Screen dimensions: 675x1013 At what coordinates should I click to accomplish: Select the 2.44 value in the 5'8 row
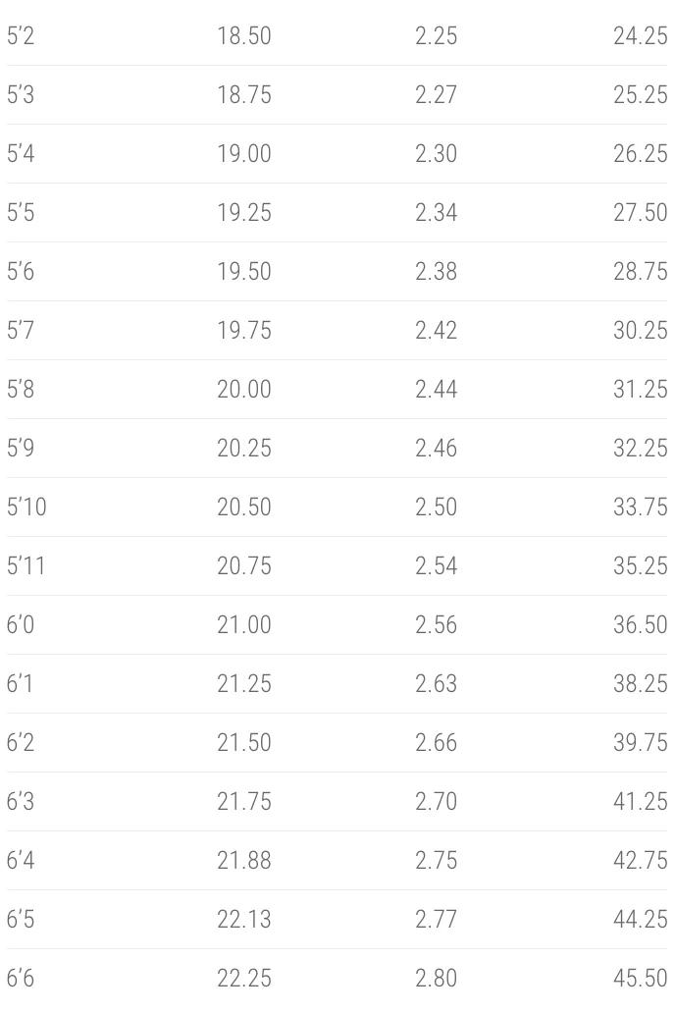pos(436,389)
